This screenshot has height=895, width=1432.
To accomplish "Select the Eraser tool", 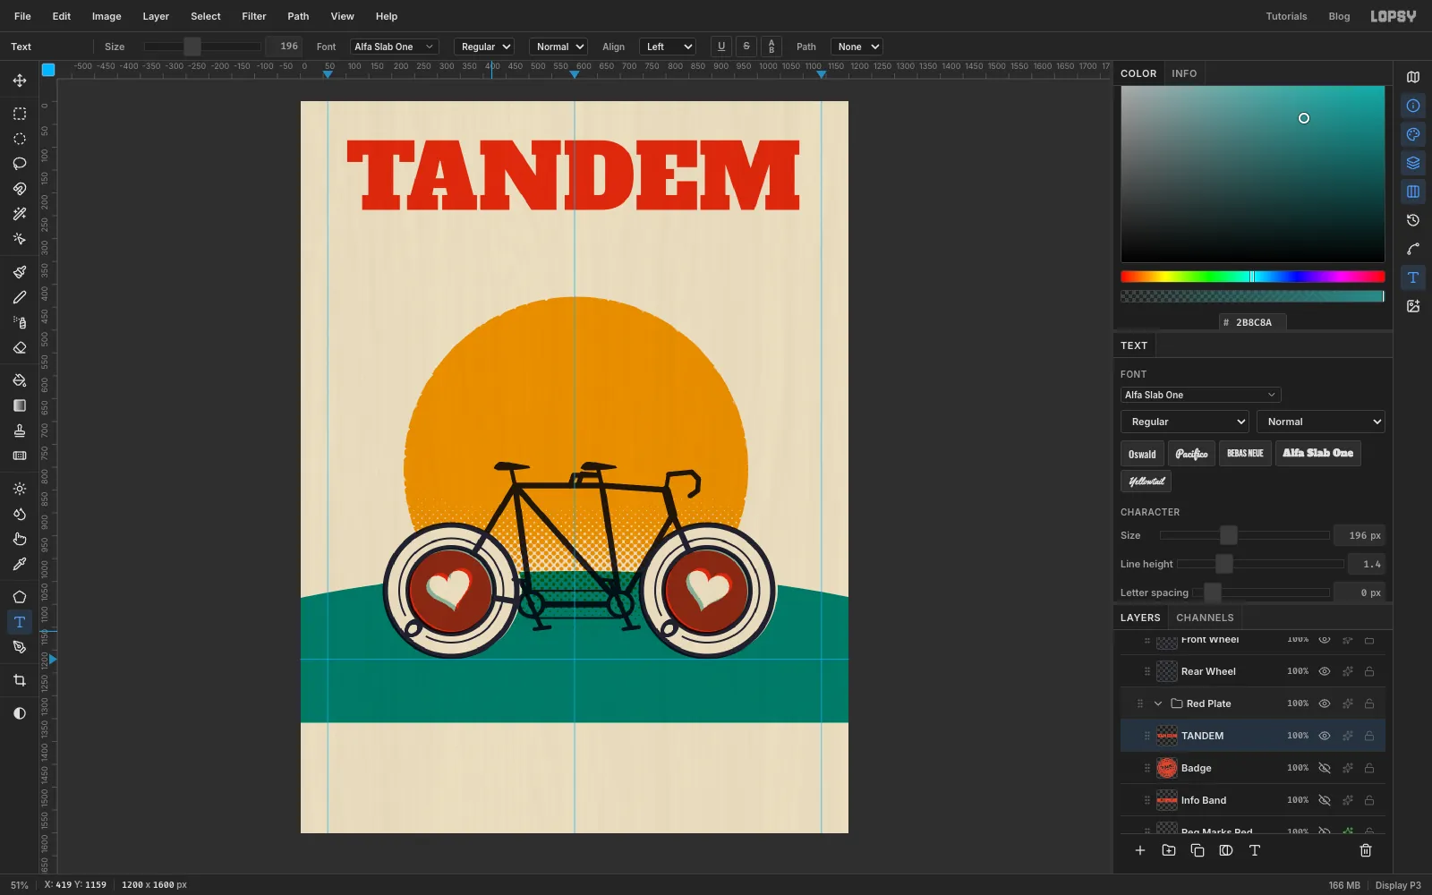I will point(20,347).
